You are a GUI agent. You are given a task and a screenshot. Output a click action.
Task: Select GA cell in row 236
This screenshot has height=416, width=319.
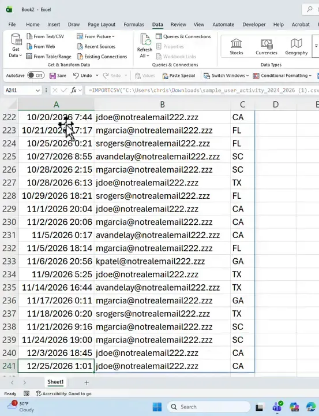(x=242, y=300)
